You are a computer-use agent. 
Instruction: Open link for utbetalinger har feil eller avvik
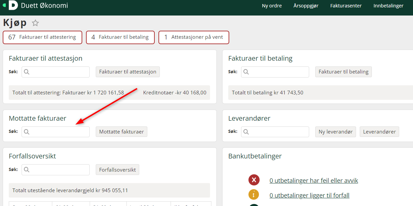click(314, 180)
